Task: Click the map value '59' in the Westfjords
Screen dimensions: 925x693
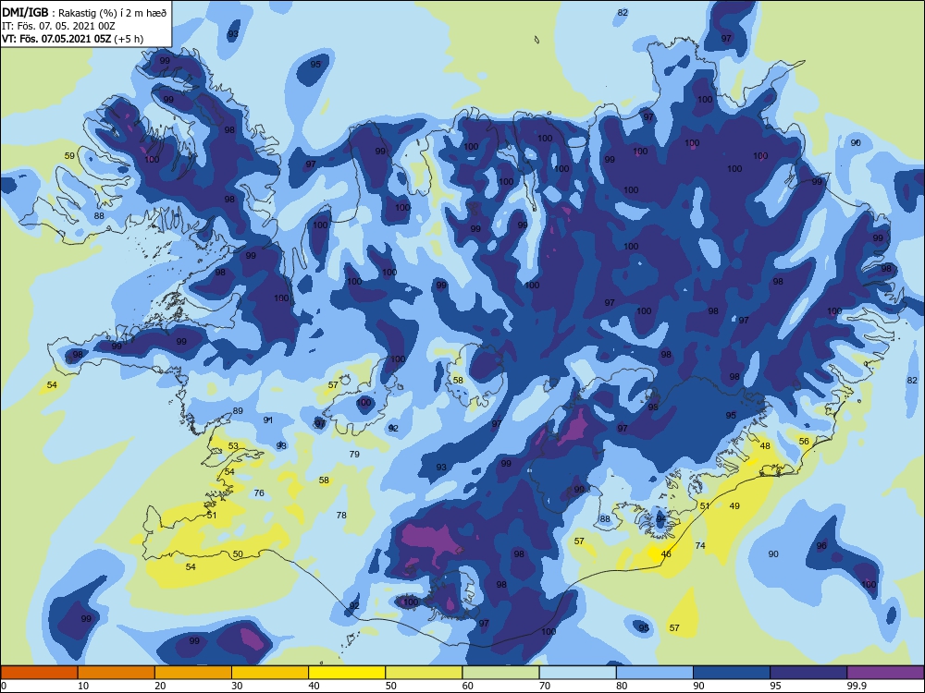Action: pos(69,155)
